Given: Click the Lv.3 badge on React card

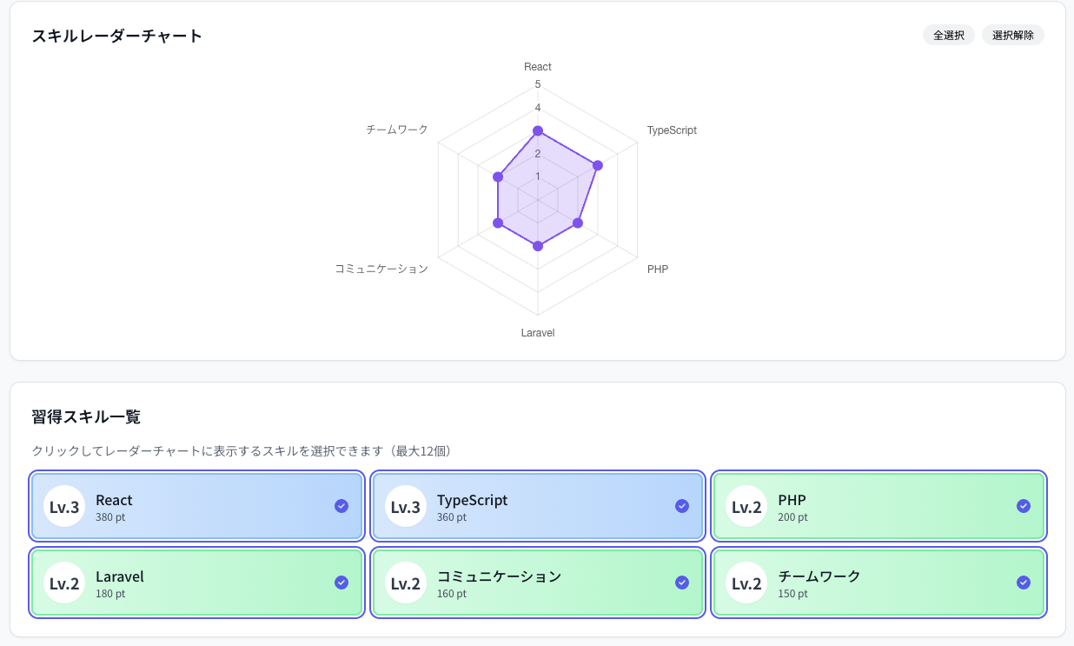Looking at the screenshot, I should 64,507.
